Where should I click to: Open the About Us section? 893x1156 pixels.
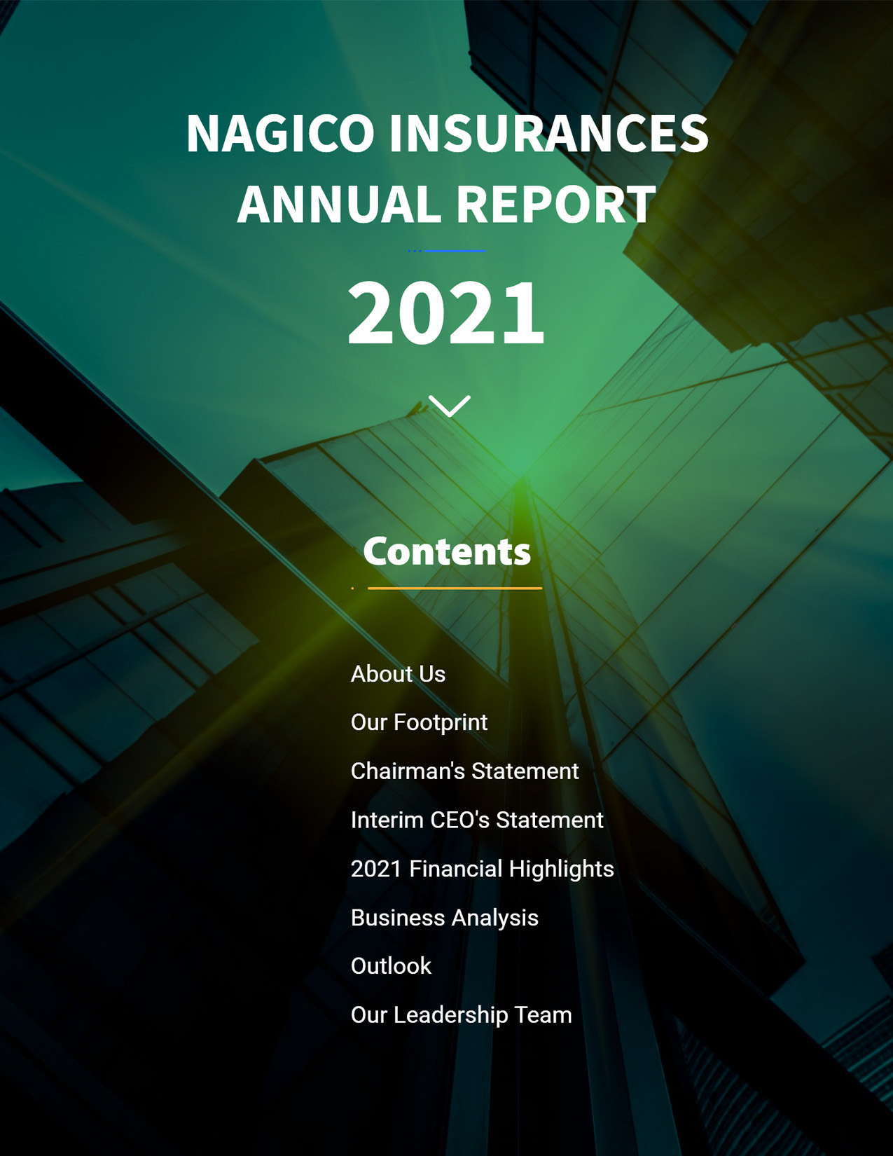pos(398,674)
